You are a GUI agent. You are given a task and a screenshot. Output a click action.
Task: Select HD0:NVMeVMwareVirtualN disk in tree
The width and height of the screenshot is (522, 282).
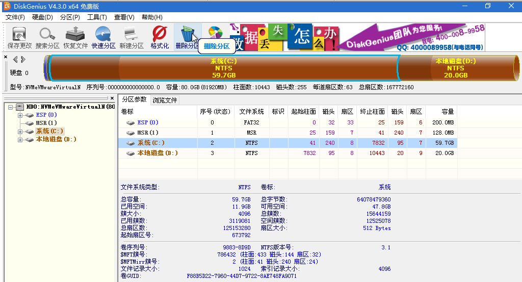70,107
